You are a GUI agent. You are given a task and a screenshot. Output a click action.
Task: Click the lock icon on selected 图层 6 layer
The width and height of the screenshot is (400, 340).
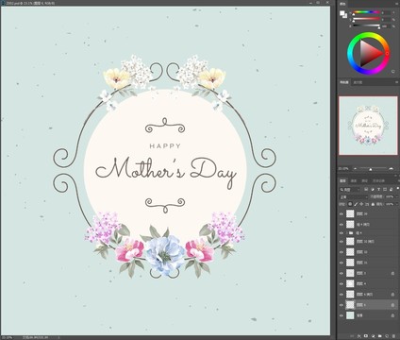point(392,305)
